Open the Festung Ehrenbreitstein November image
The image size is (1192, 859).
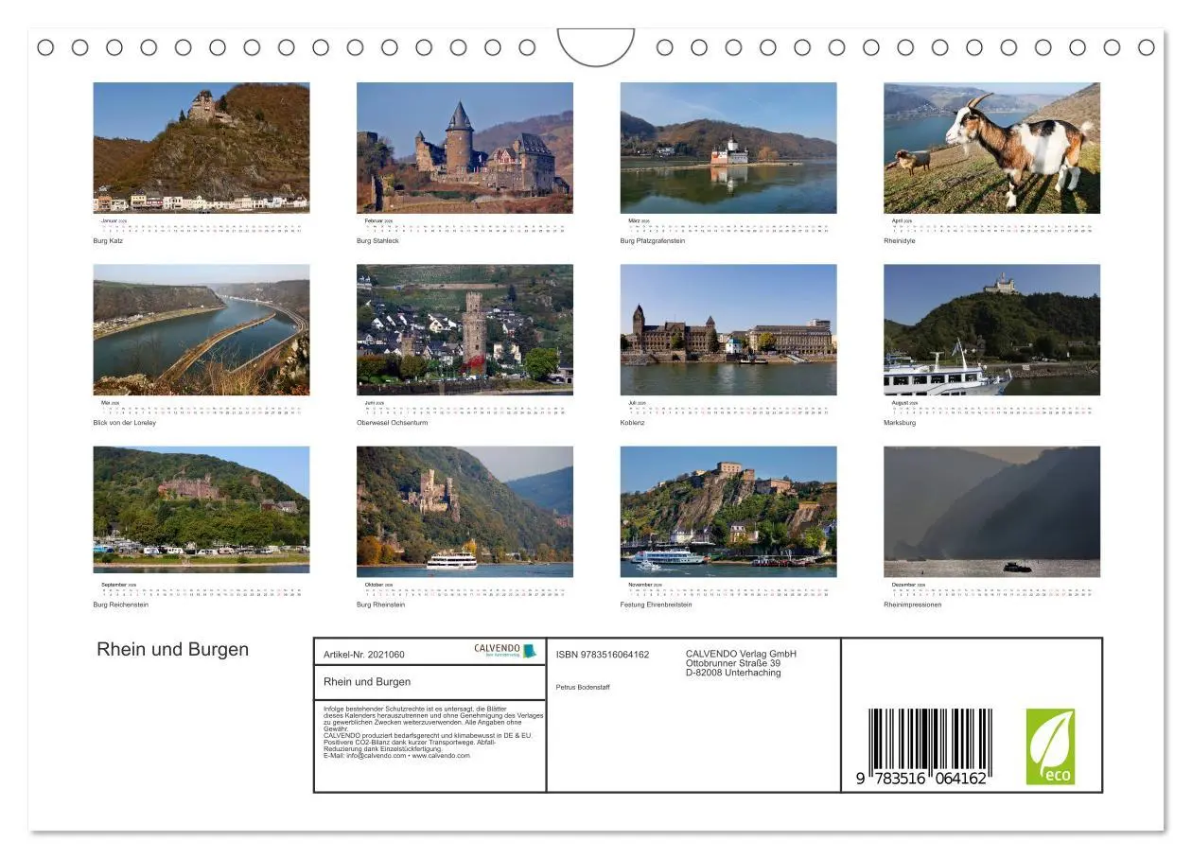(728, 511)
